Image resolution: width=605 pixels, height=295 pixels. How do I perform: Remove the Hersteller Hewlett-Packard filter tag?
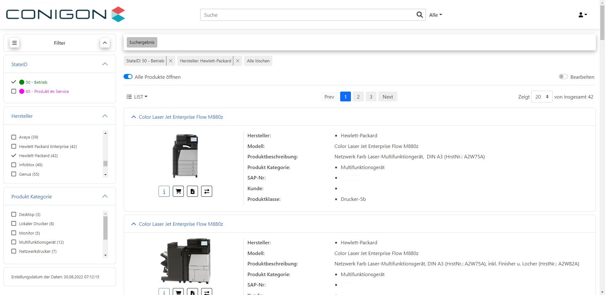pos(238,61)
